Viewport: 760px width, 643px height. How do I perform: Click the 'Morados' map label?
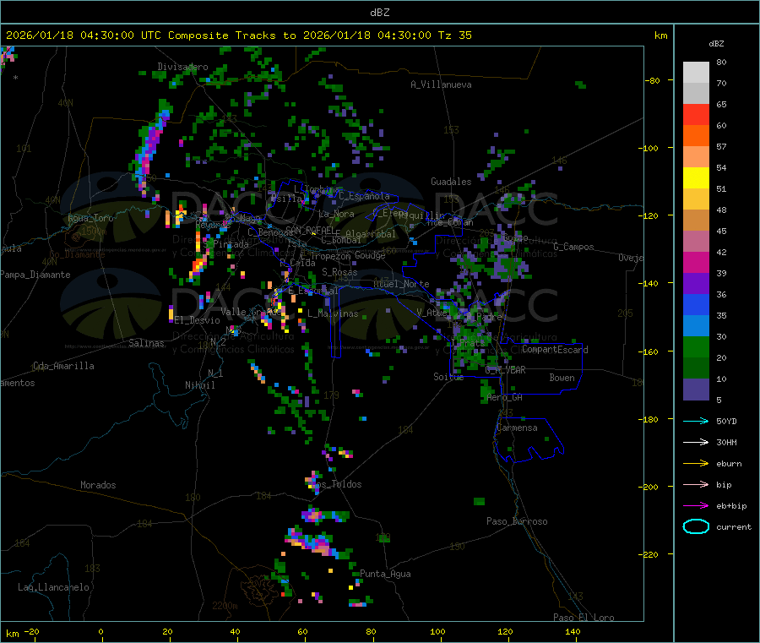[99, 485]
